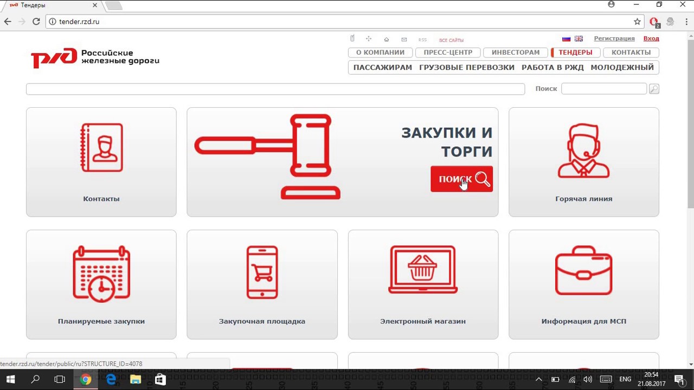
Task: Open the Планируемые закупки calendar tile
Action: (x=101, y=284)
